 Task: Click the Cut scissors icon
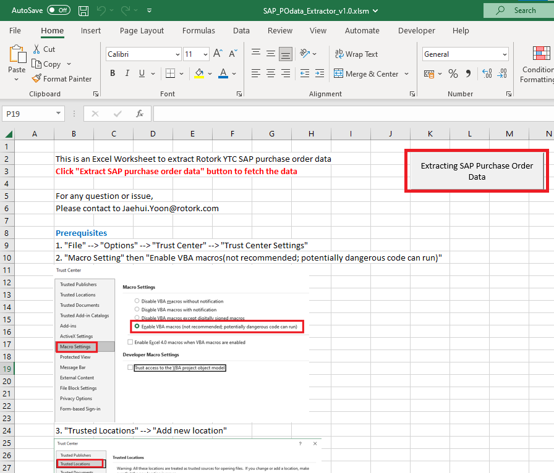(x=36, y=49)
